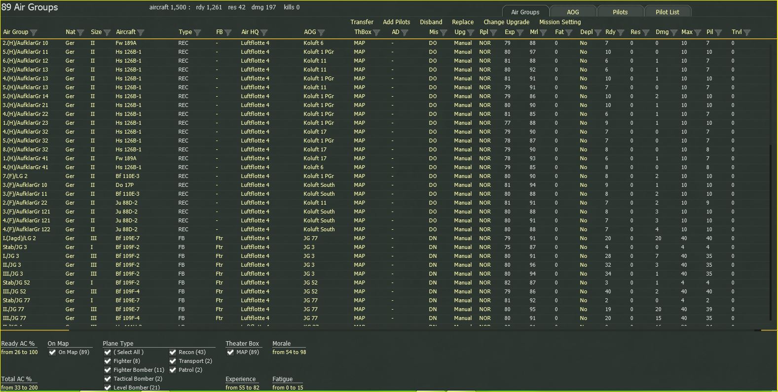Click the Rdy column filter funnel
This screenshot has width=778, height=392.
click(x=621, y=33)
